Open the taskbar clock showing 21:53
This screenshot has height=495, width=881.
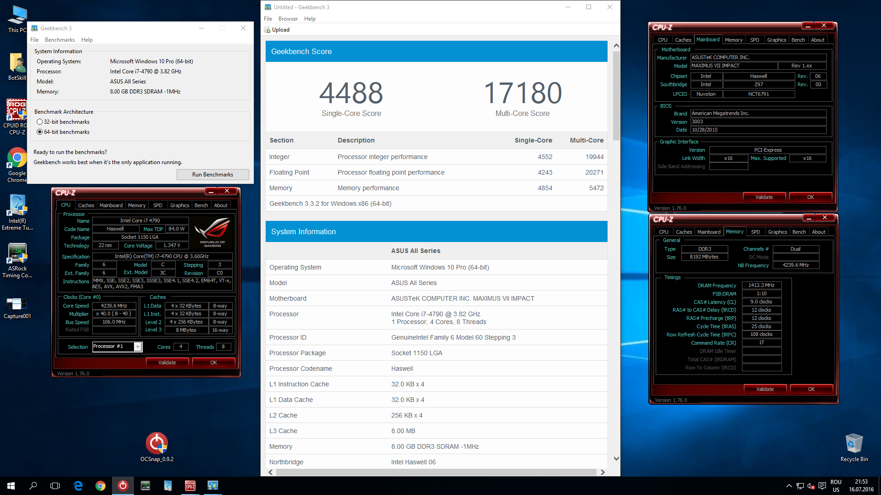pos(861,486)
